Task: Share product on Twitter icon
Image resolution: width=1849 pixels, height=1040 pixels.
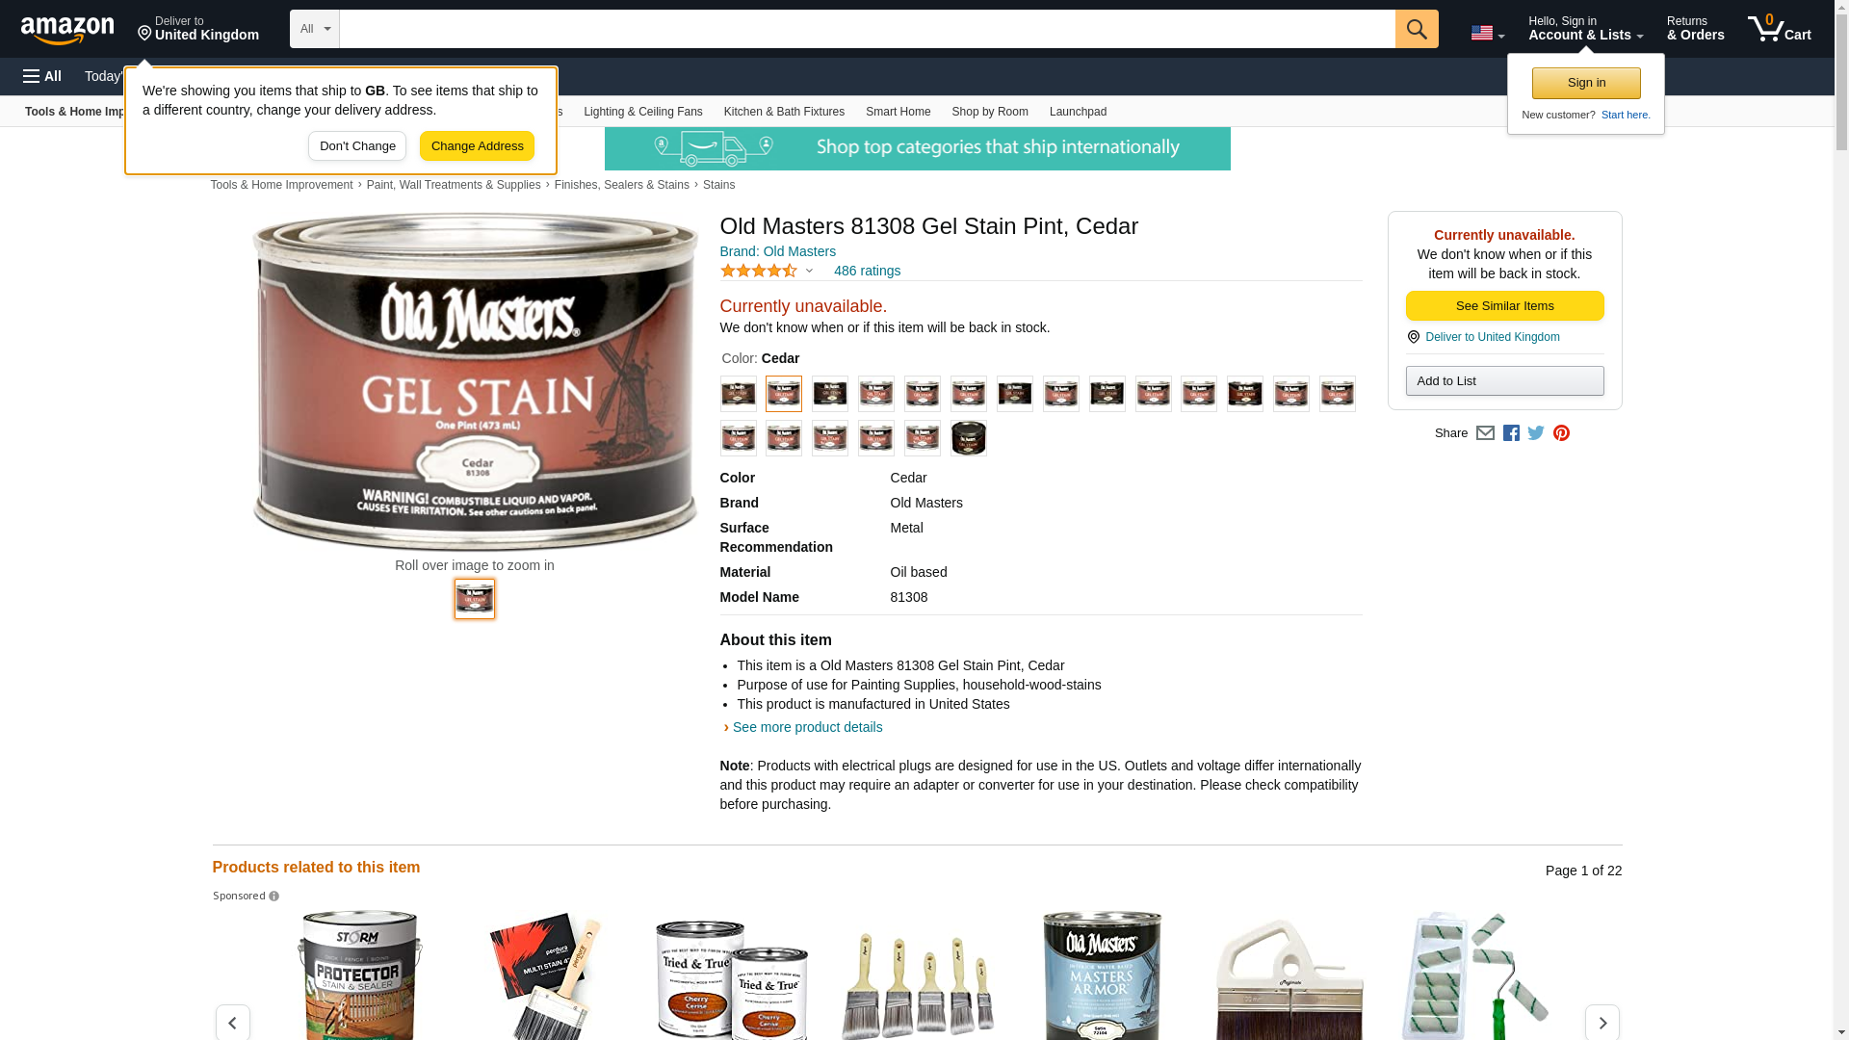Action: tap(1536, 433)
